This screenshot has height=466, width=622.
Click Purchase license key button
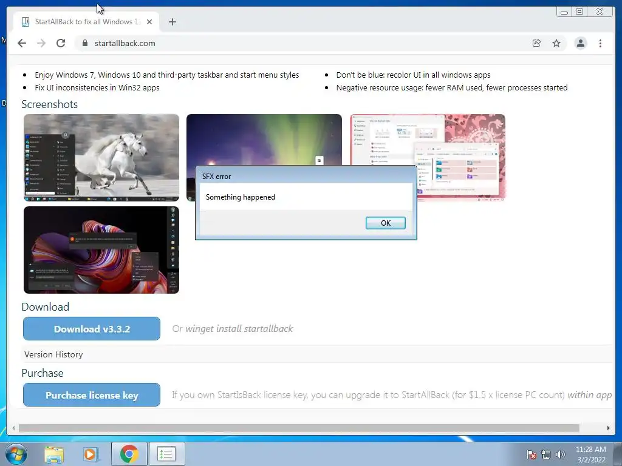(92, 394)
